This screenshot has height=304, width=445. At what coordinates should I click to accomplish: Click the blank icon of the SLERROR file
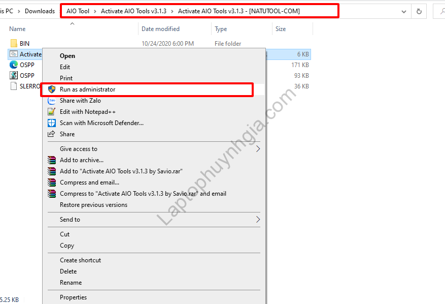pyautogui.click(x=14, y=86)
